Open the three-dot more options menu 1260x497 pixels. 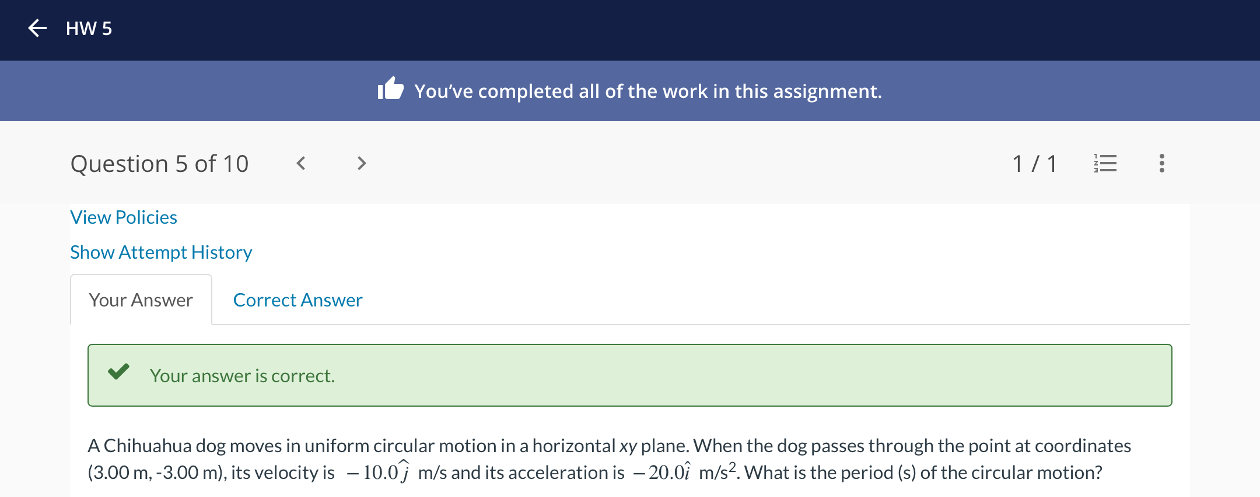click(1161, 163)
